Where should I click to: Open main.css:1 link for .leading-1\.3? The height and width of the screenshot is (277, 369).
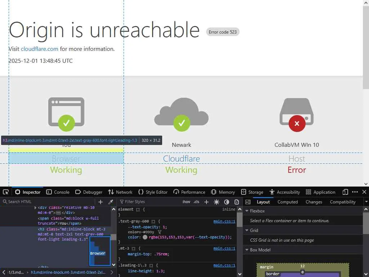point(224,265)
